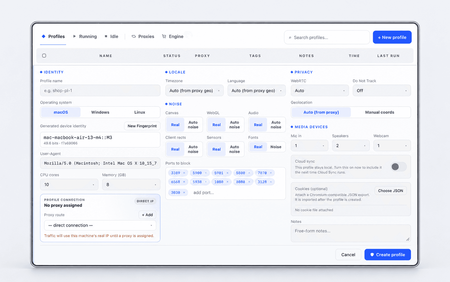450x282 pixels.
Task: Open the Timezone dropdown
Action: click(x=194, y=91)
